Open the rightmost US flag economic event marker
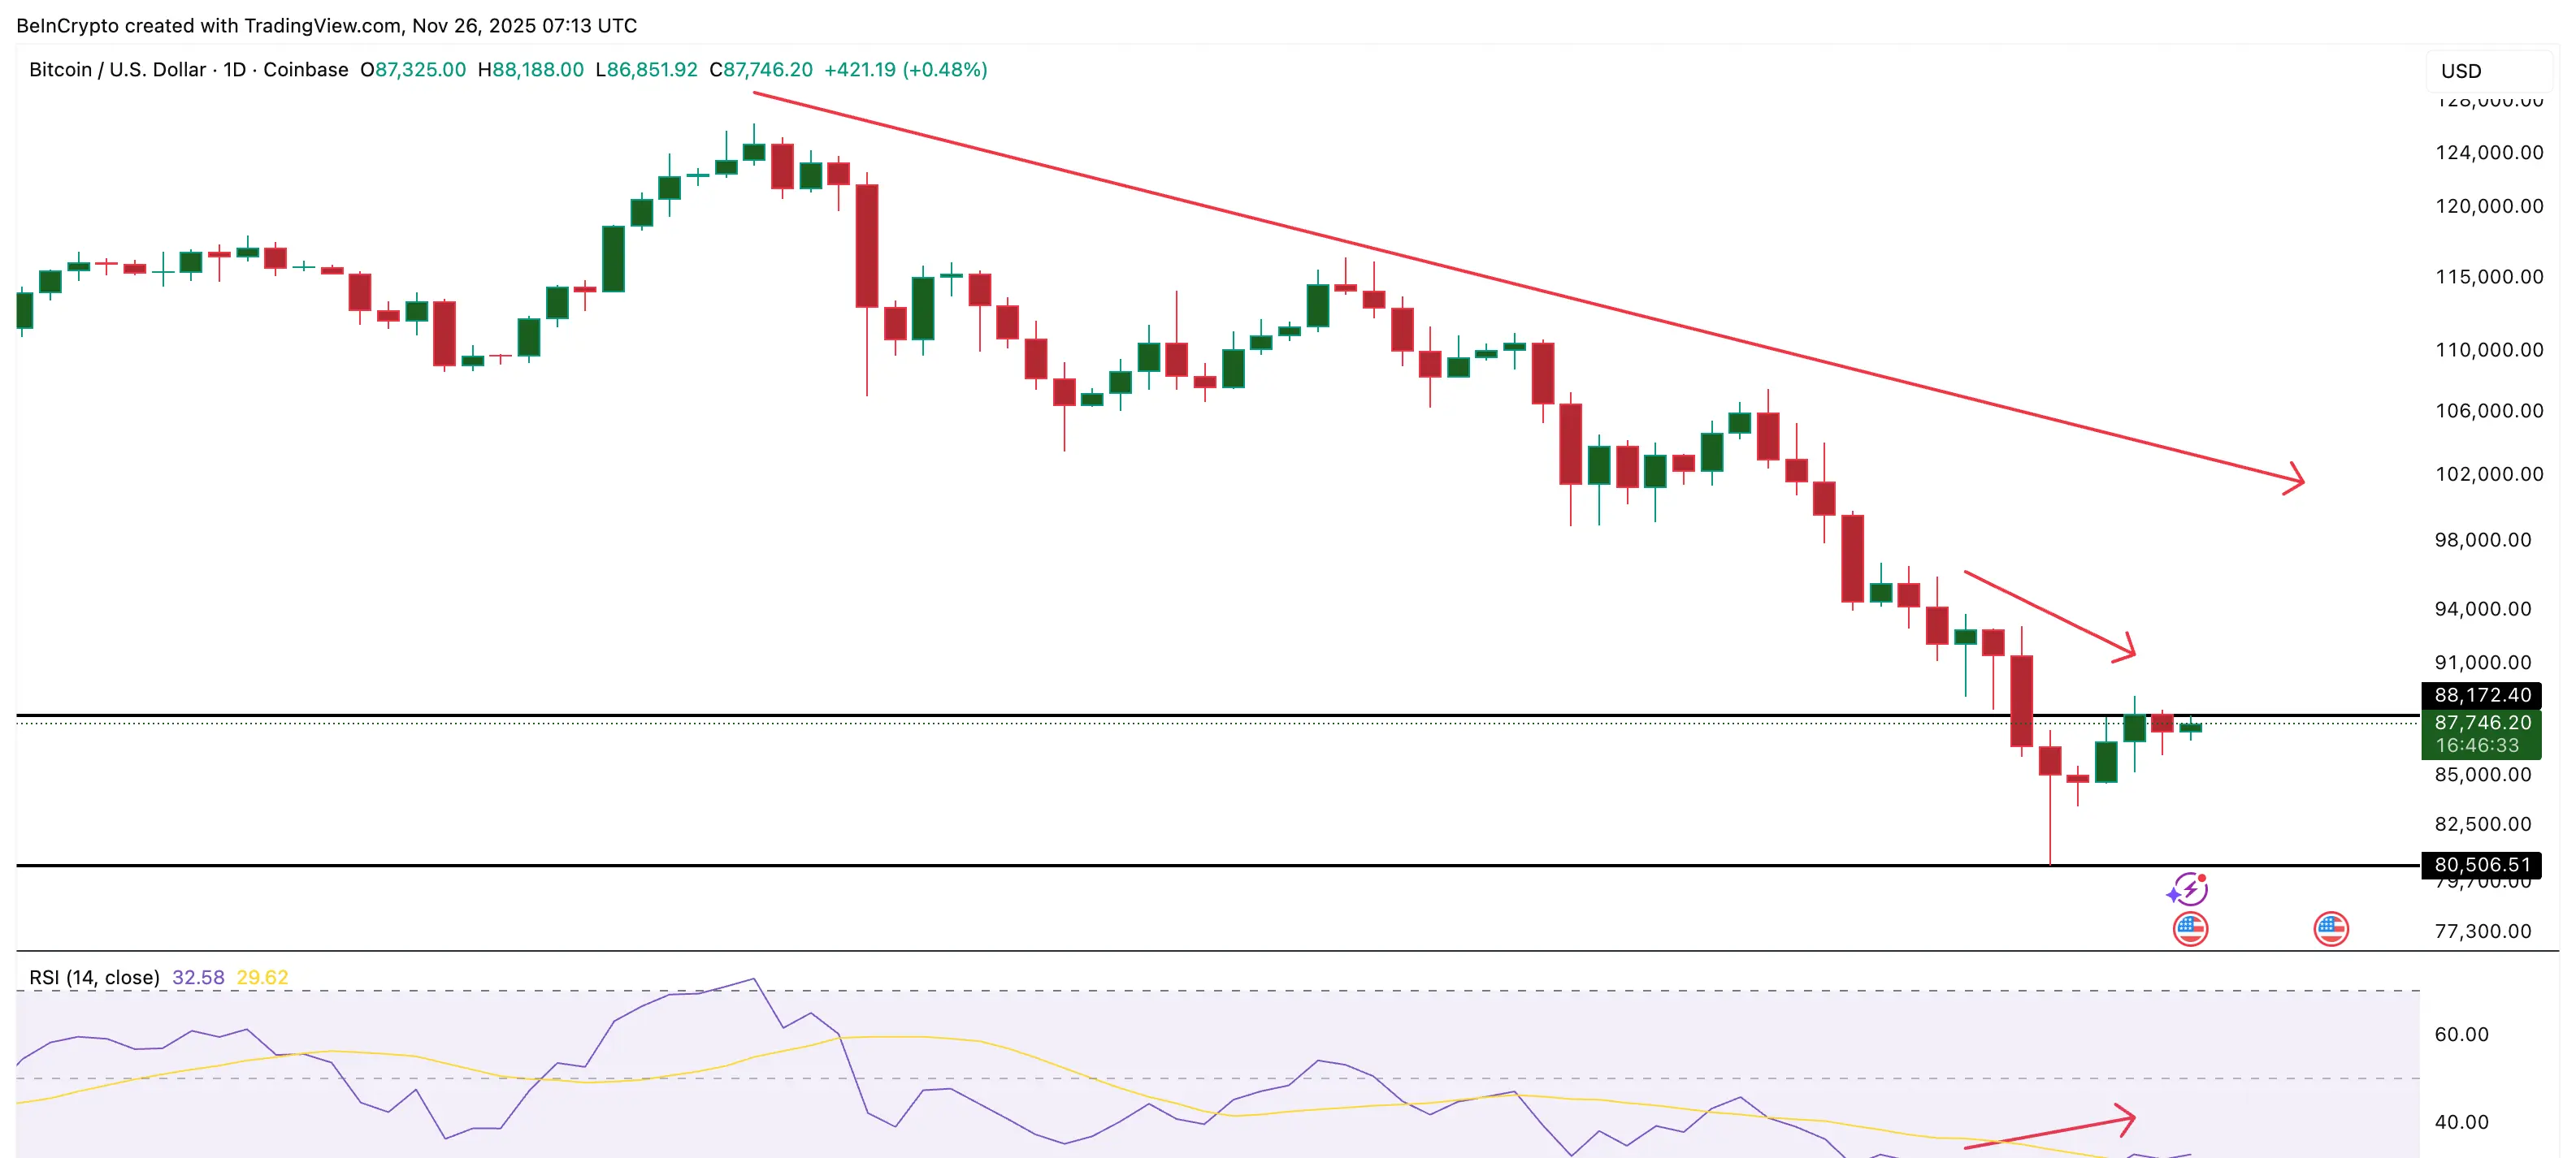This screenshot has height=1158, width=2576. tap(2332, 929)
